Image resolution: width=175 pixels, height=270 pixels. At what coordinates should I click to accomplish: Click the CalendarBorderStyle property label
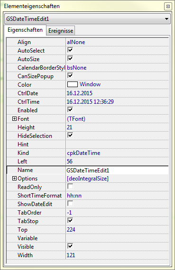point(41,68)
